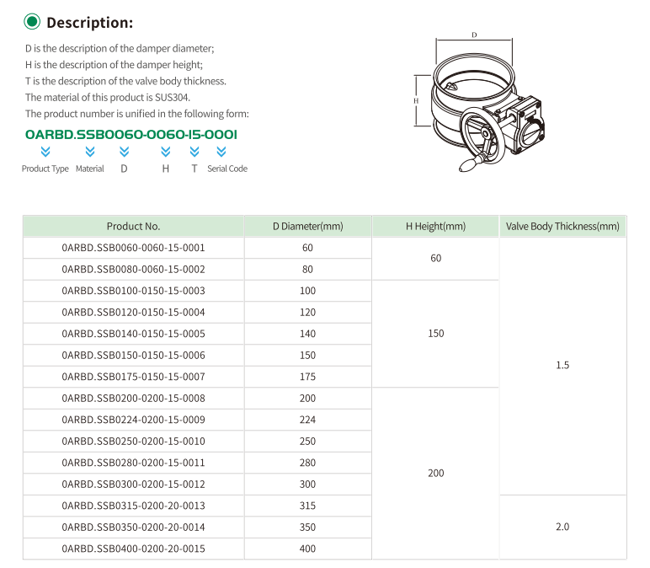This screenshot has width=650, height=568.
Task: Click the green circle icon beside Description
Action: point(32,22)
